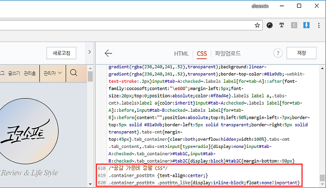Click the CSS editor scrollbar thumb
The image size is (326, 188).
pyautogui.click(x=322, y=178)
